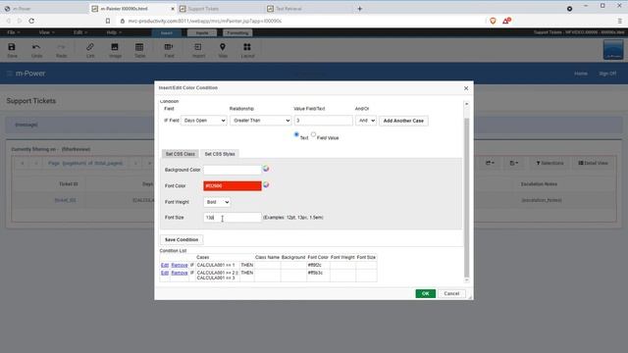
Task: Click the Redo toolbar icon
Action: 61,50
